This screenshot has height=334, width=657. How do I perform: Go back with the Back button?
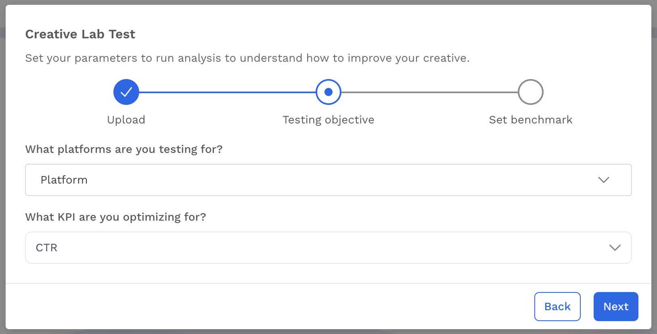pyautogui.click(x=557, y=307)
